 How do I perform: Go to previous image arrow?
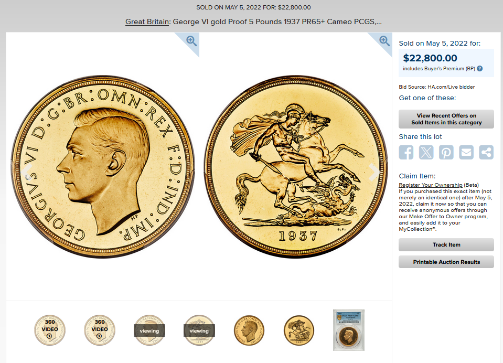click(27, 173)
